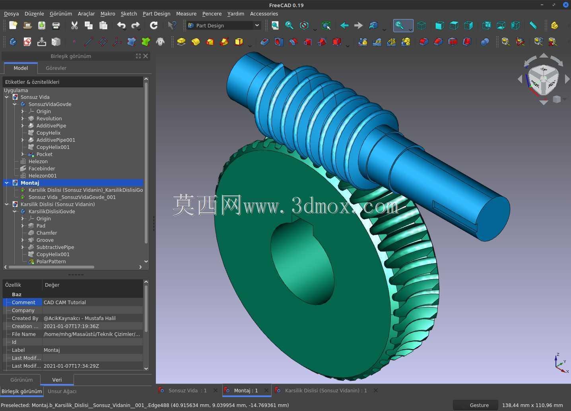Image resolution: width=571 pixels, height=411 pixels.
Task: Create shape binder green icon
Action: tap(146, 42)
